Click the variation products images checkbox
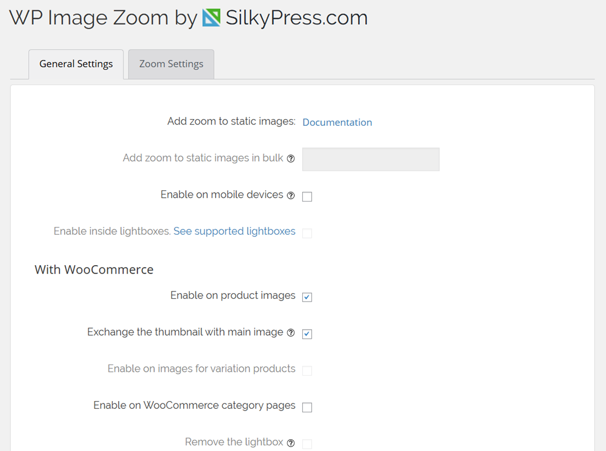Image resolution: width=606 pixels, height=451 pixels. 307,371
